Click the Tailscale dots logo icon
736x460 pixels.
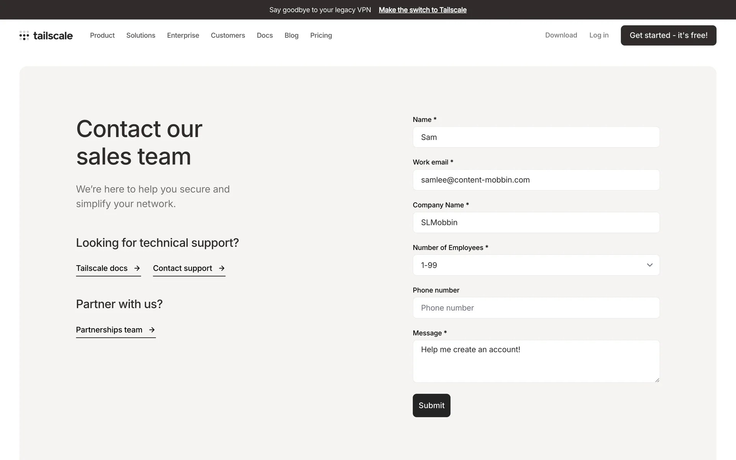[x=24, y=36]
